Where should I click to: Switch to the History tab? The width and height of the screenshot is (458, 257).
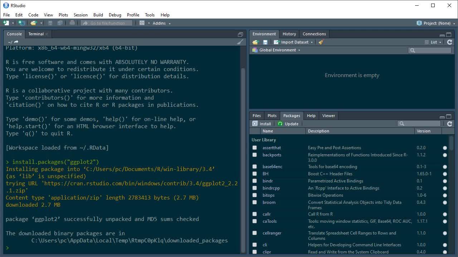tap(289, 34)
